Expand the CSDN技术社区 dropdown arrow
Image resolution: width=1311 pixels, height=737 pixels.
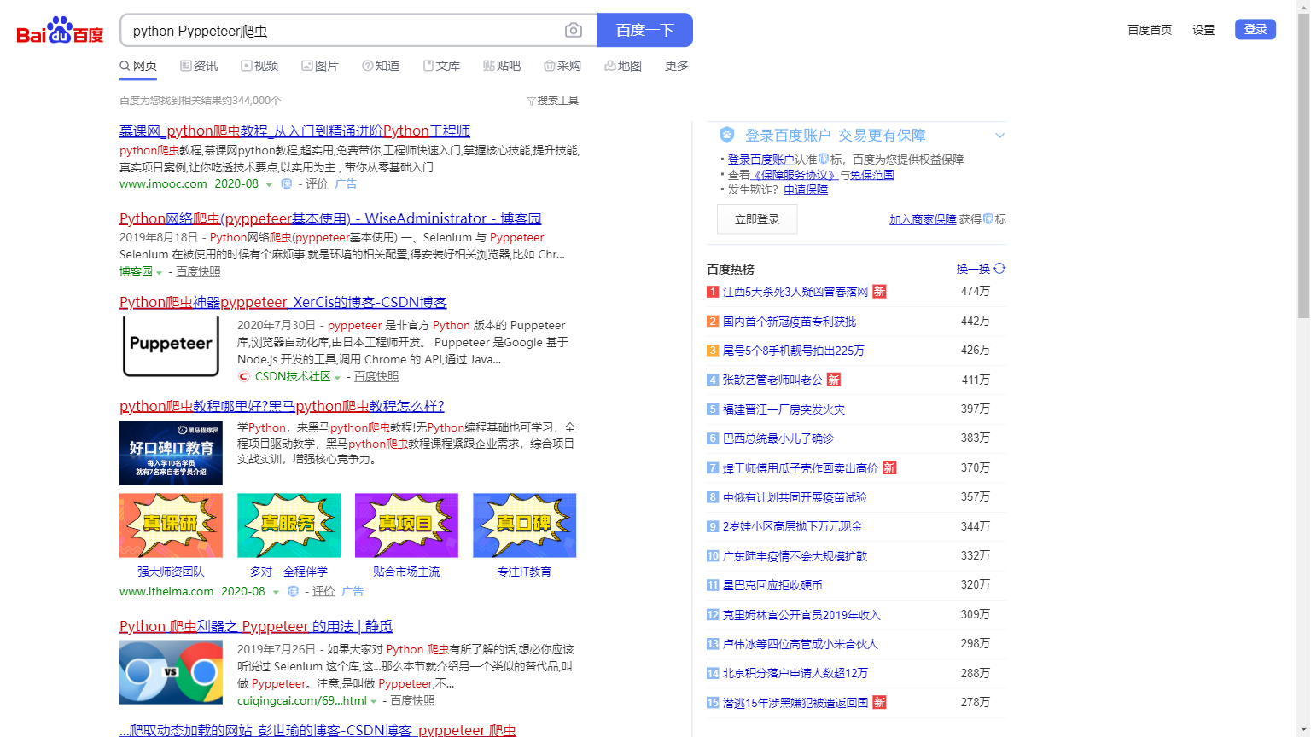(x=337, y=377)
